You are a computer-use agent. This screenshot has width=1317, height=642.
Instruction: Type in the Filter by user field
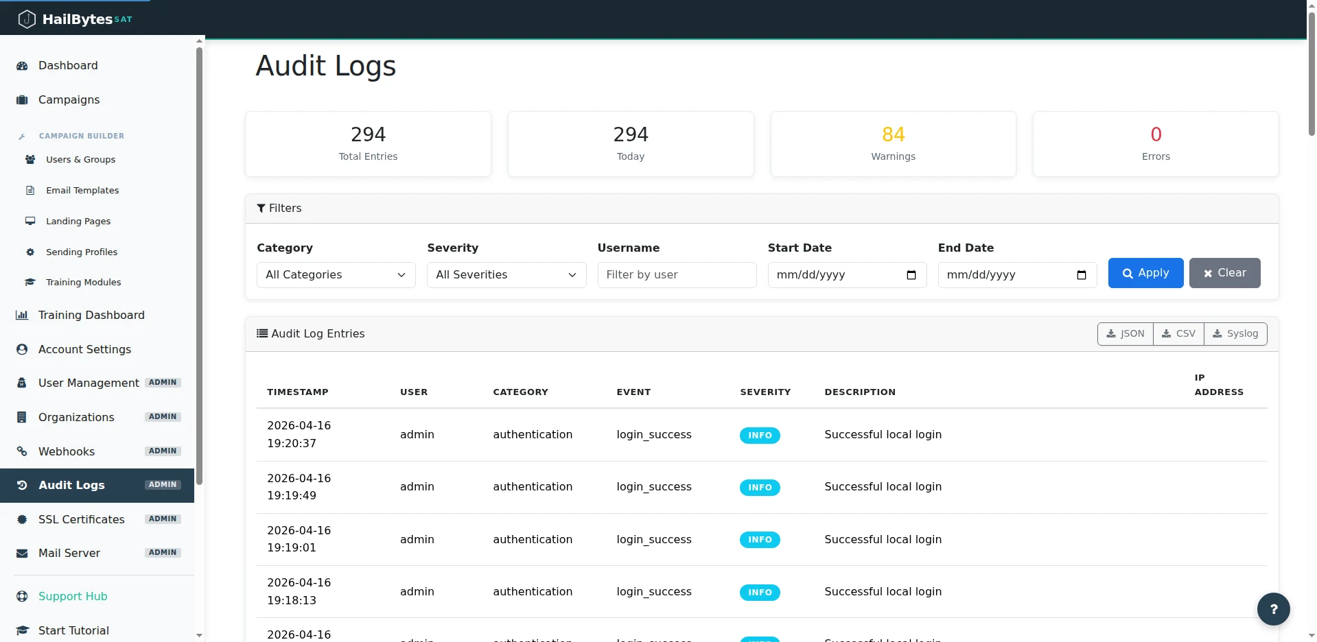pos(677,274)
